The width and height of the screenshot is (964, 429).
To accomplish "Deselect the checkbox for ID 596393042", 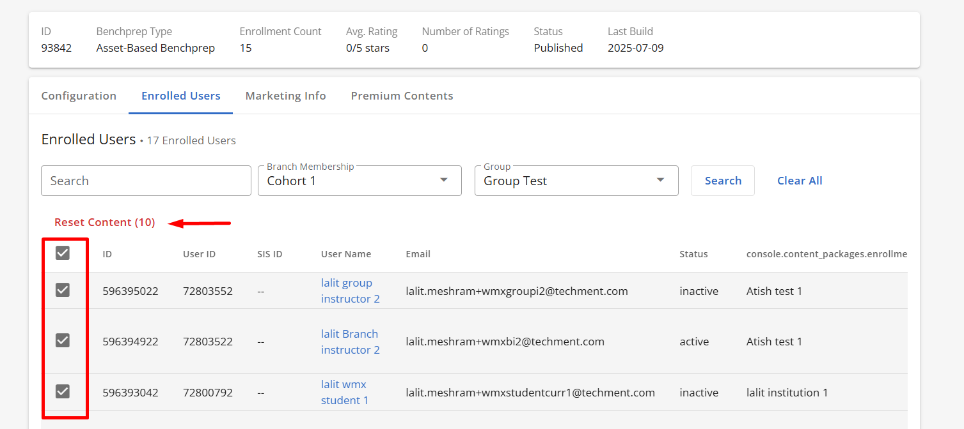I will pyautogui.click(x=62, y=391).
